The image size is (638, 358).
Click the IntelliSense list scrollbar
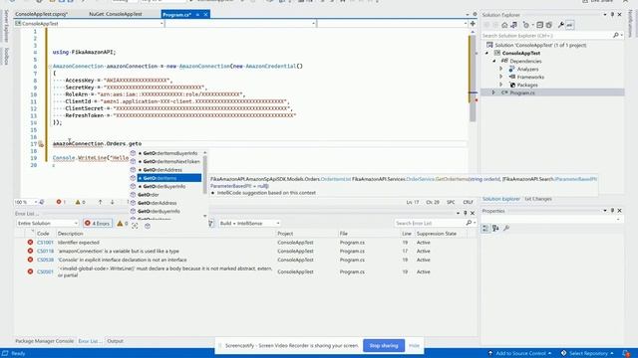point(204,175)
